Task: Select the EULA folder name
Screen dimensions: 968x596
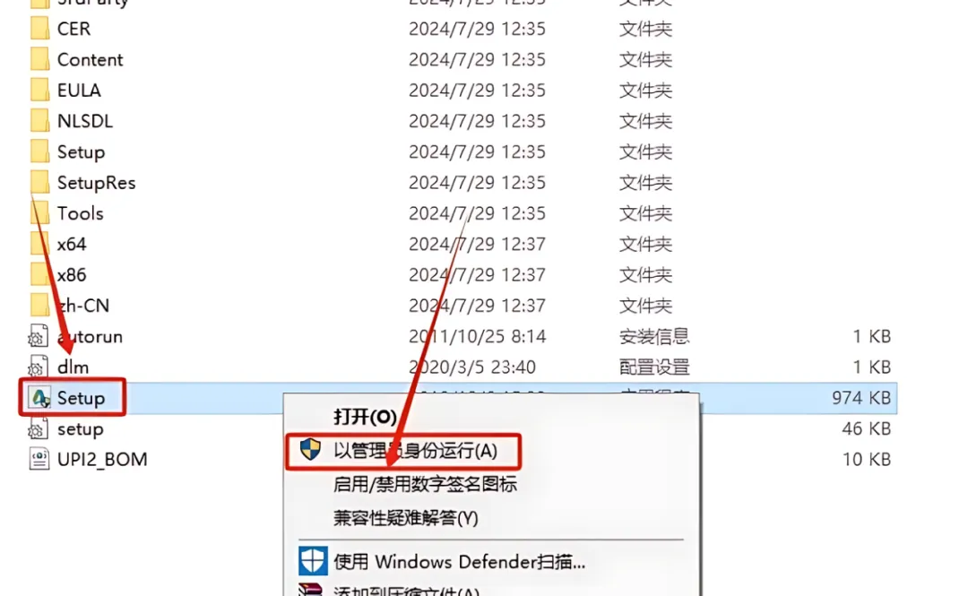Action: point(79,91)
